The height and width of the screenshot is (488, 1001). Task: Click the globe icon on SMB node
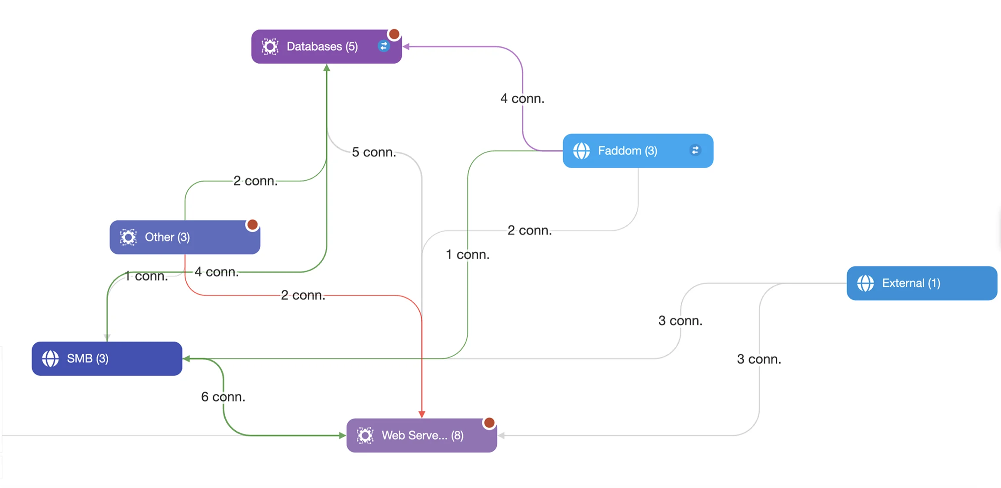[x=50, y=358]
